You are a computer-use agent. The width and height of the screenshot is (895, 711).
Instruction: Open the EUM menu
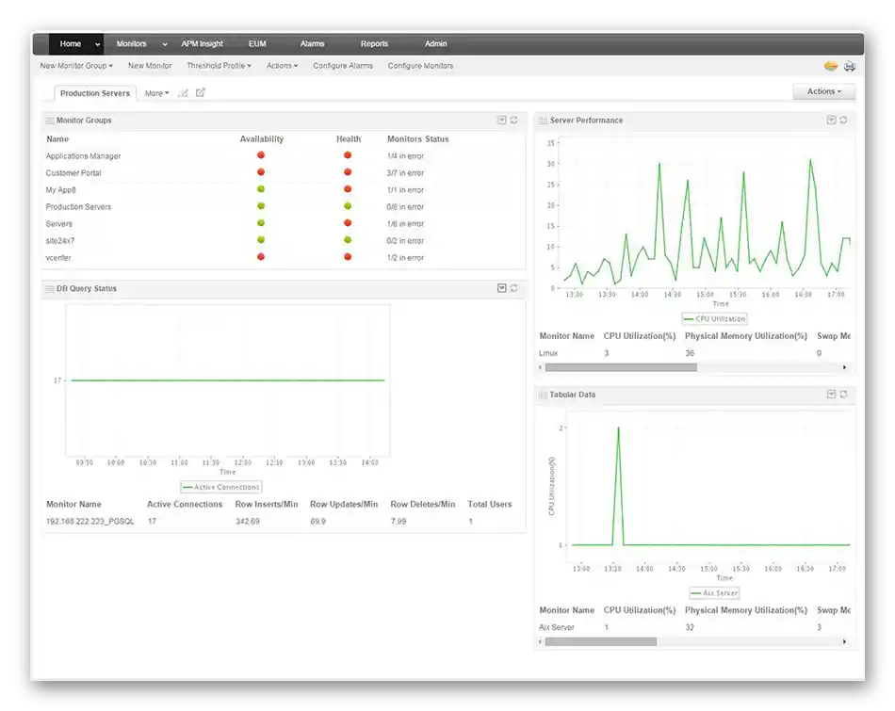click(257, 44)
